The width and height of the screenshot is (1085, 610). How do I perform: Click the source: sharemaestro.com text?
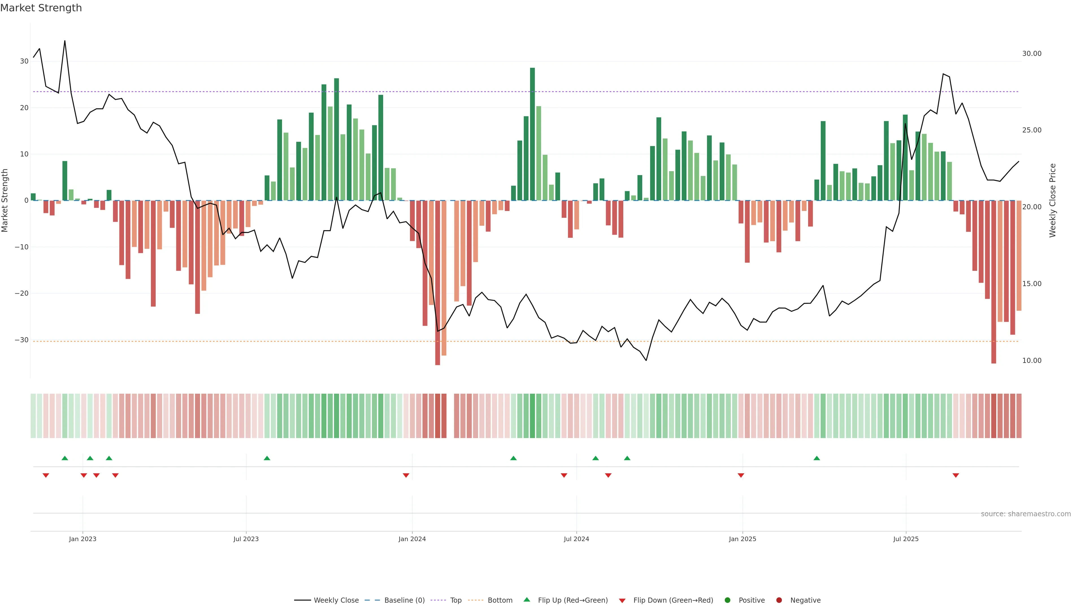pos(1026,514)
